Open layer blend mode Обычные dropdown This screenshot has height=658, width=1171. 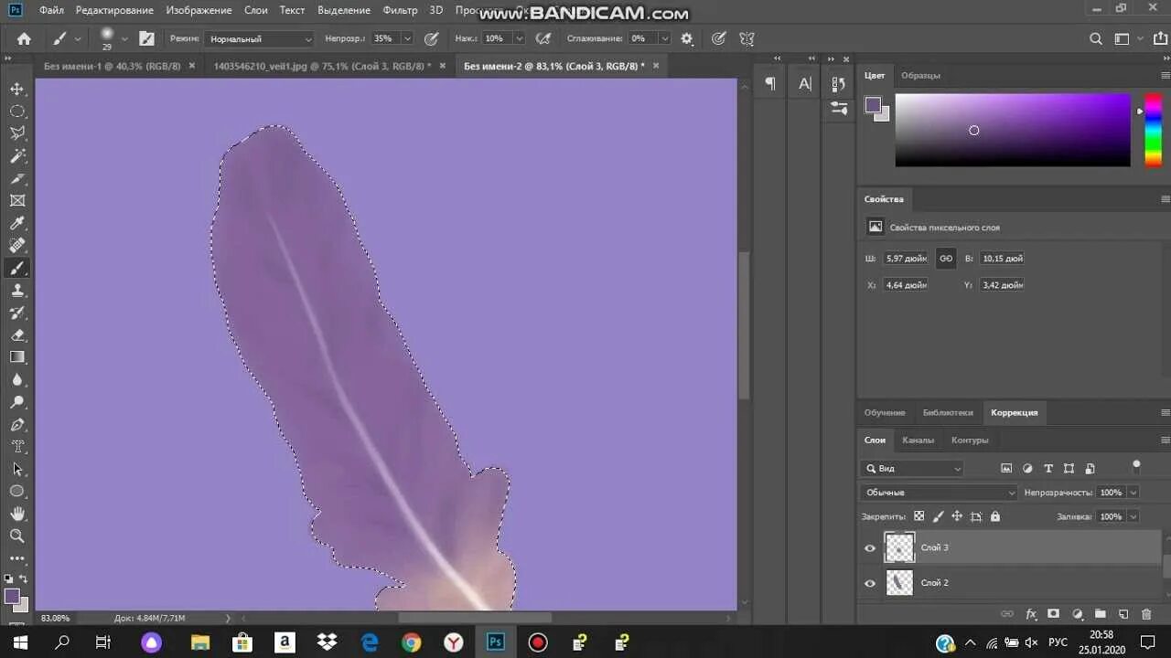point(939,493)
